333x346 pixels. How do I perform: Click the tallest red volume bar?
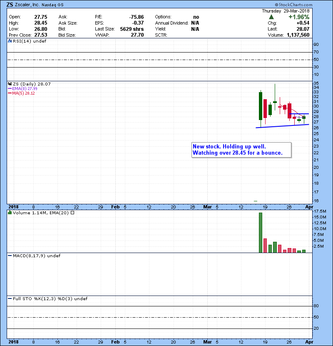pos(265,246)
